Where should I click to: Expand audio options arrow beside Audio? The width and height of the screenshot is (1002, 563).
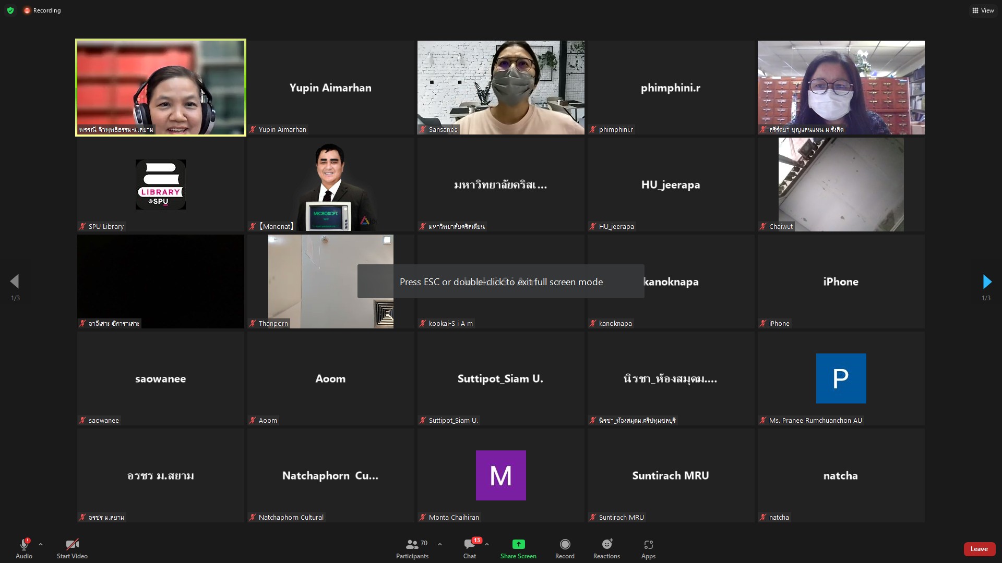pyautogui.click(x=41, y=544)
